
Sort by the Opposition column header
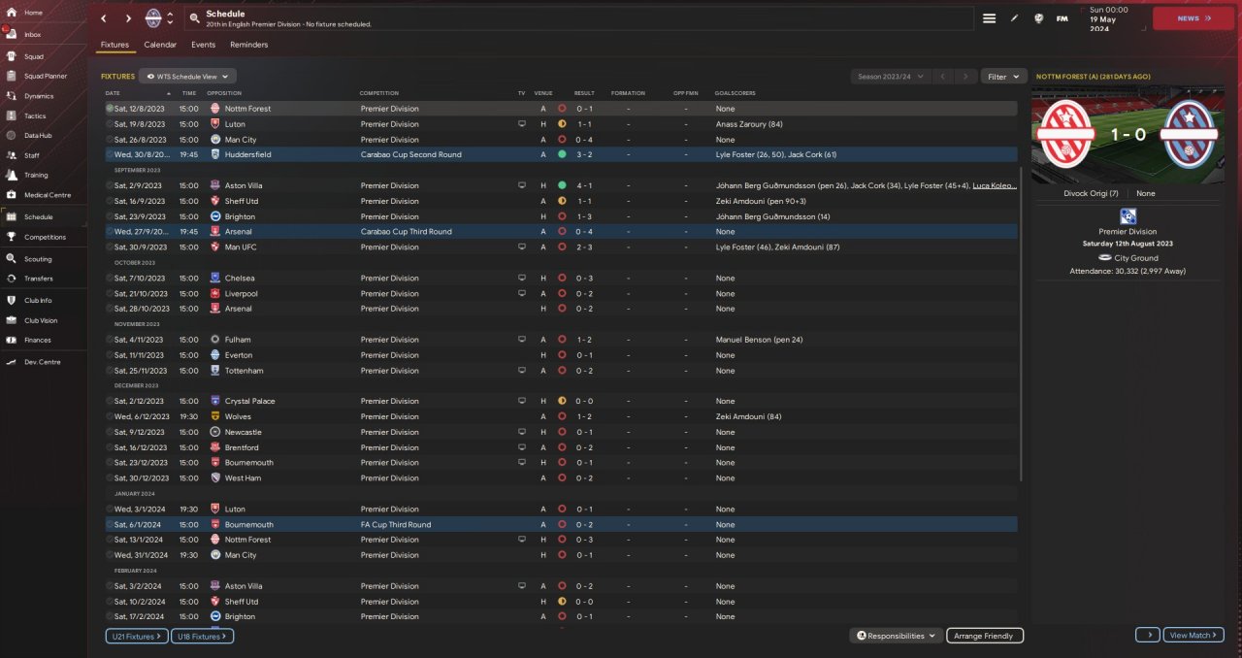click(225, 93)
